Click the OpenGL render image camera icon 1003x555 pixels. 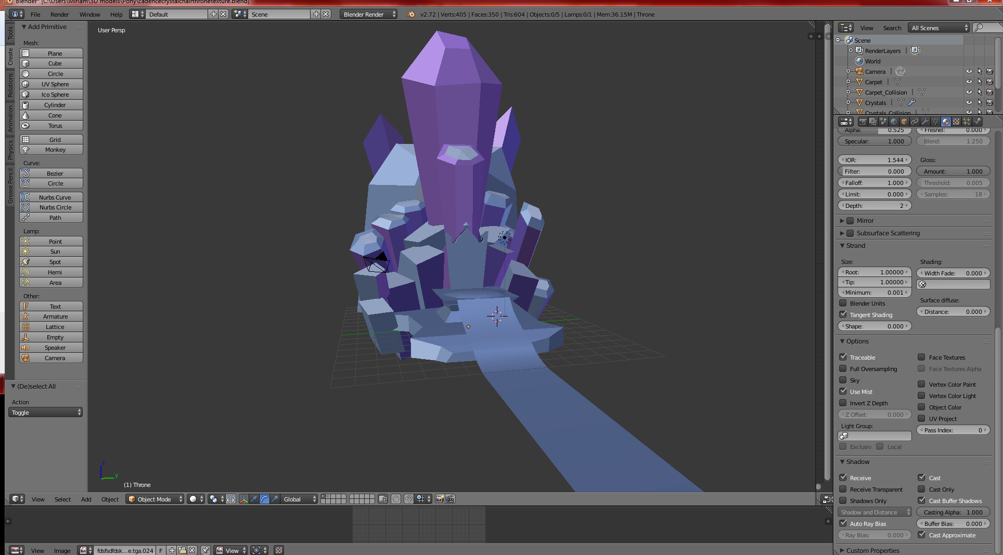[440, 499]
